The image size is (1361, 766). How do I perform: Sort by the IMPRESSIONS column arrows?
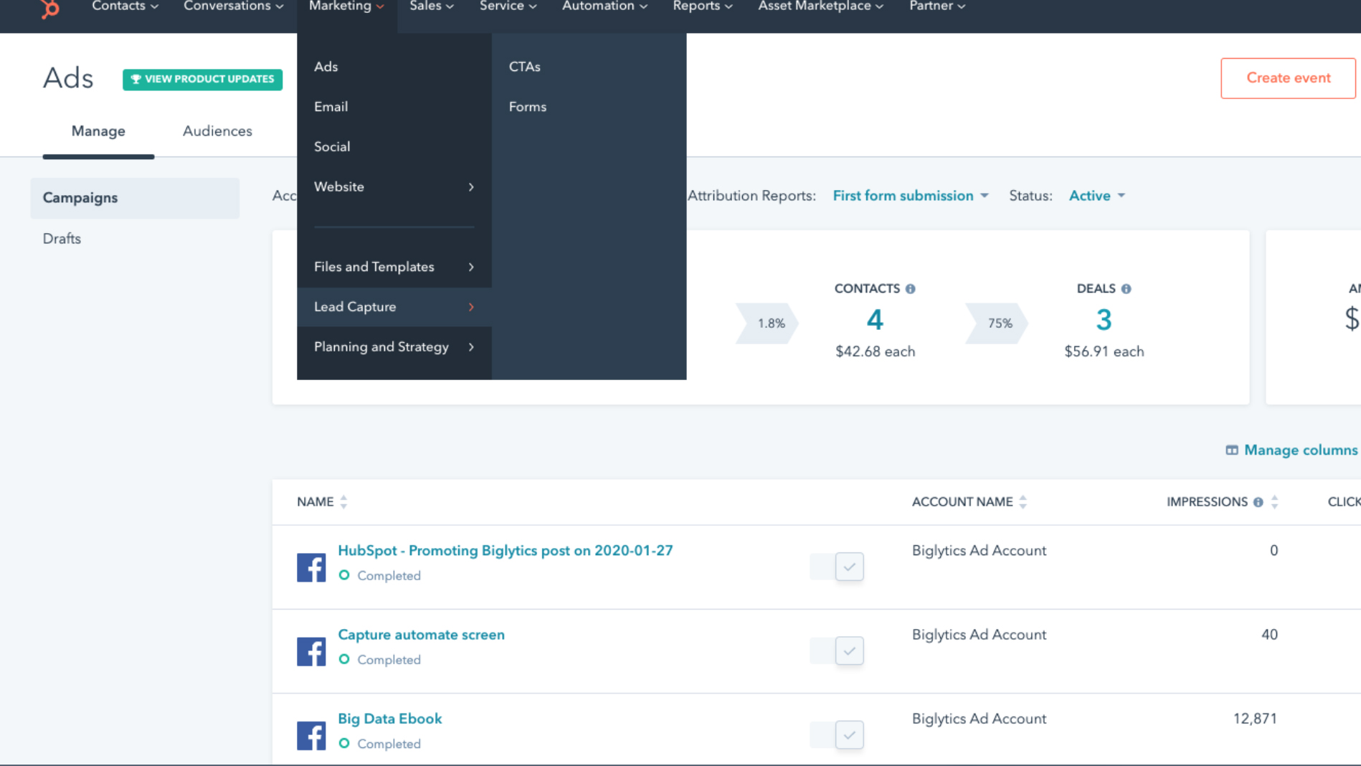pyautogui.click(x=1274, y=502)
